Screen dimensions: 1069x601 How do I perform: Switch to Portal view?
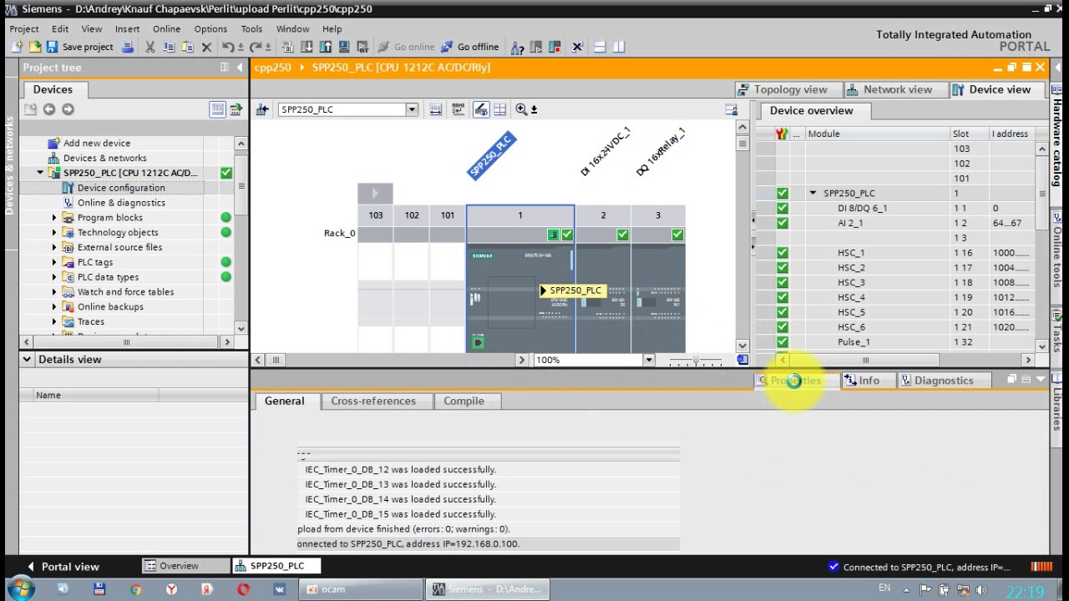pos(63,566)
